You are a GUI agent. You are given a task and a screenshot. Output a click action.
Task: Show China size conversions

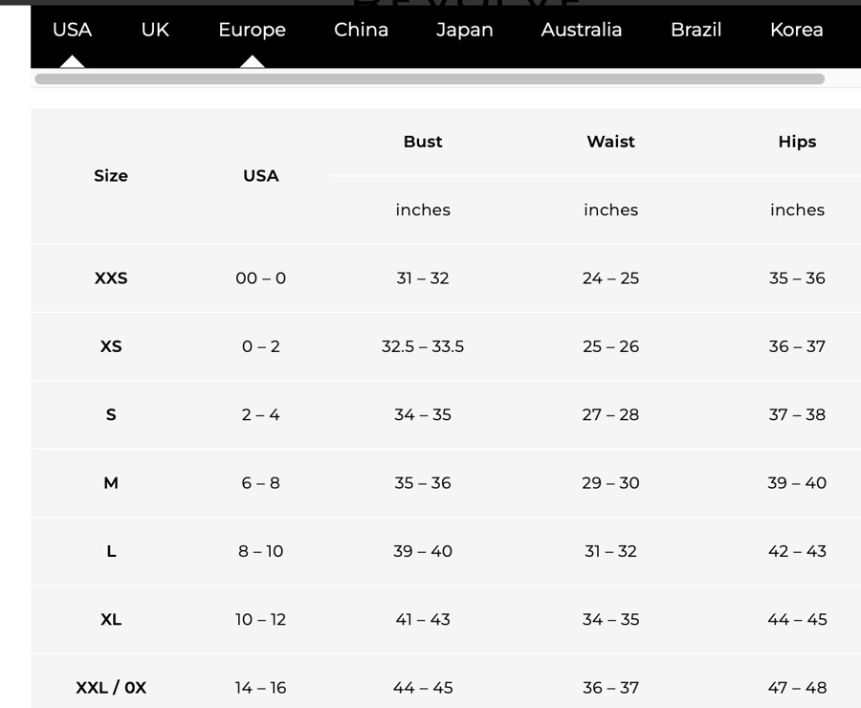(x=361, y=30)
